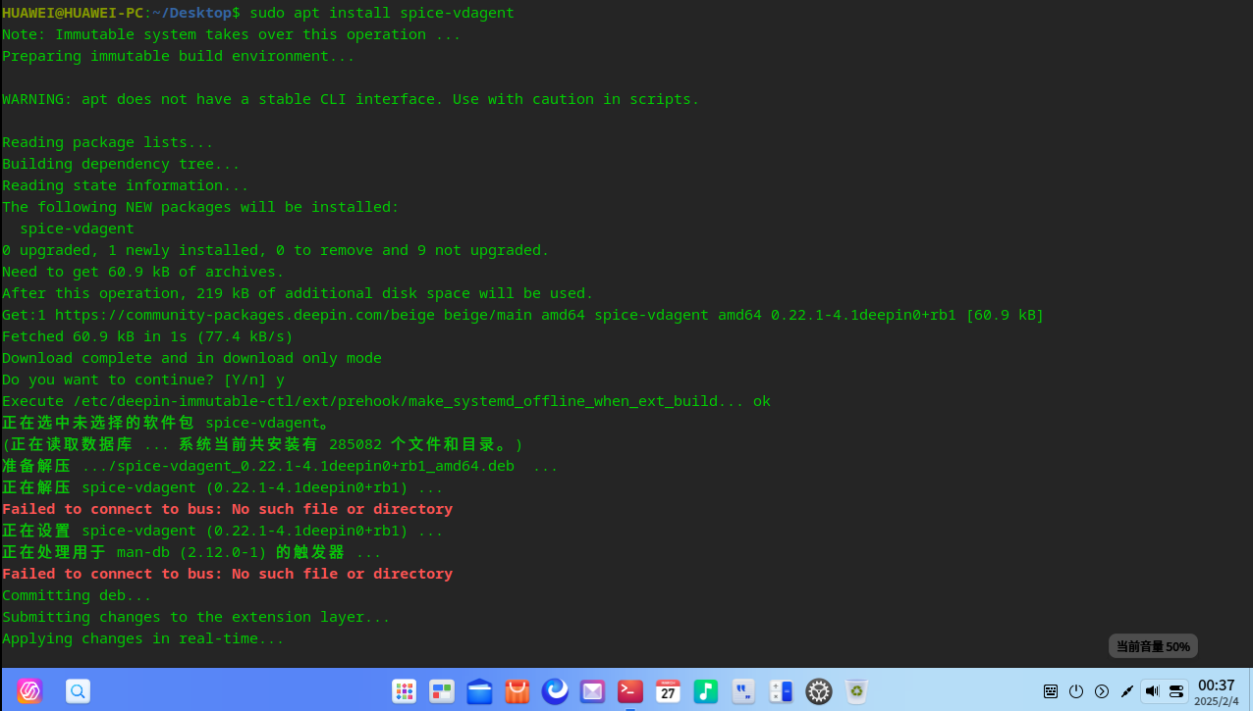Click the volume 50% indicator popup

click(1153, 645)
